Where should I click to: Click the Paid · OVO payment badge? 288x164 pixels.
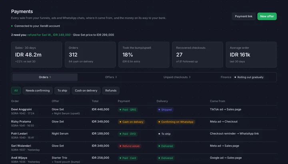coord(128,134)
